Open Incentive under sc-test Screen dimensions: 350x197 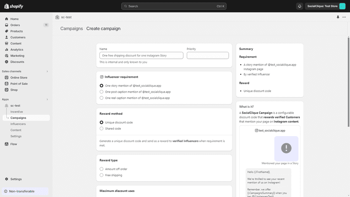[x=16, y=112]
